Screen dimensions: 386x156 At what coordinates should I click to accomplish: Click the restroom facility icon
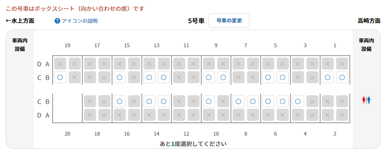366,100
